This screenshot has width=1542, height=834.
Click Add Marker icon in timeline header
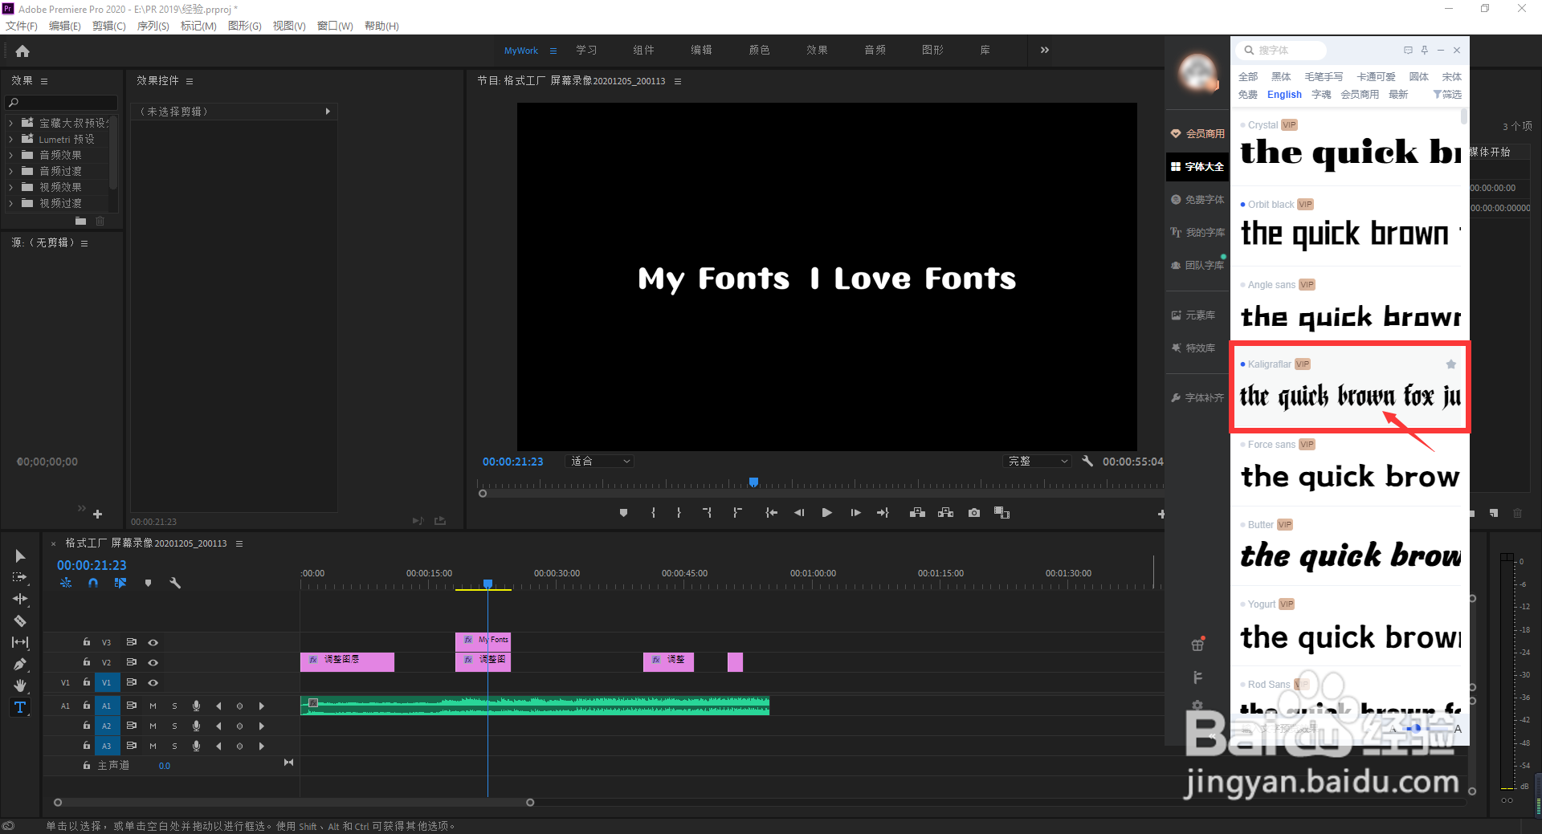tap(148, 583)
